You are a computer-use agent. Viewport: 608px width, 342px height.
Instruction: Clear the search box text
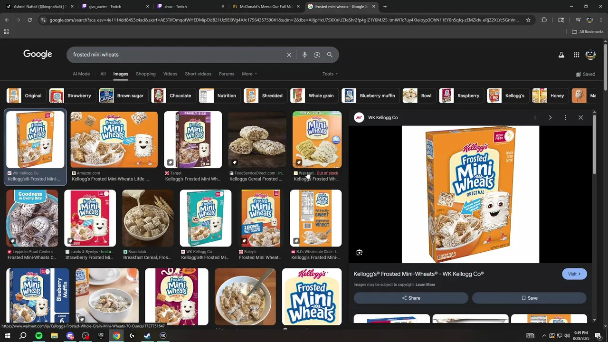point(289,55)
